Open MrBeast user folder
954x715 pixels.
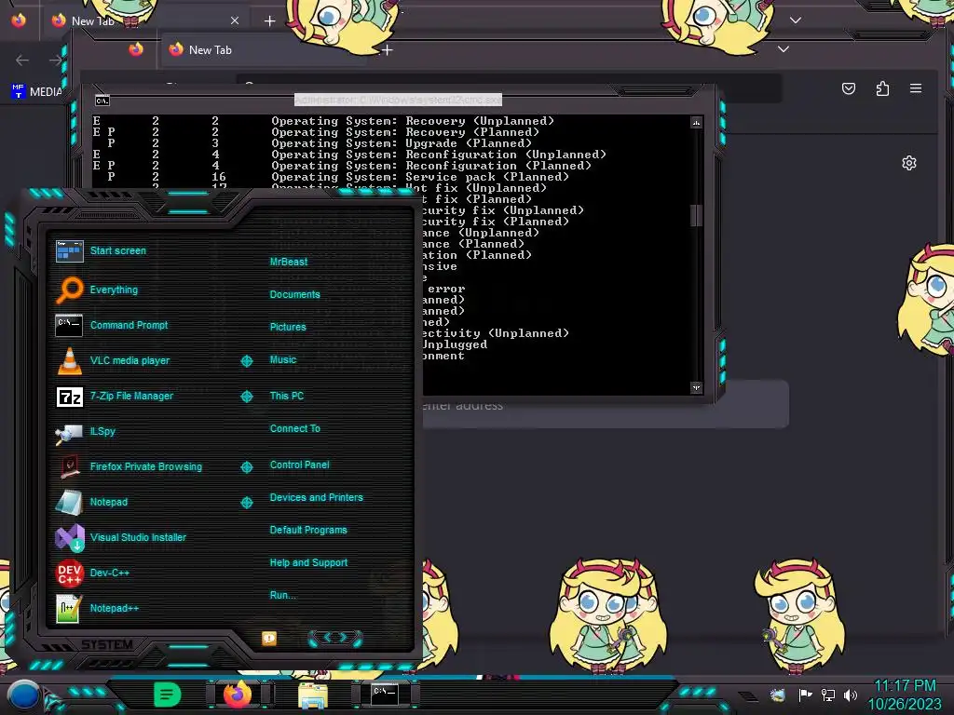289,262
